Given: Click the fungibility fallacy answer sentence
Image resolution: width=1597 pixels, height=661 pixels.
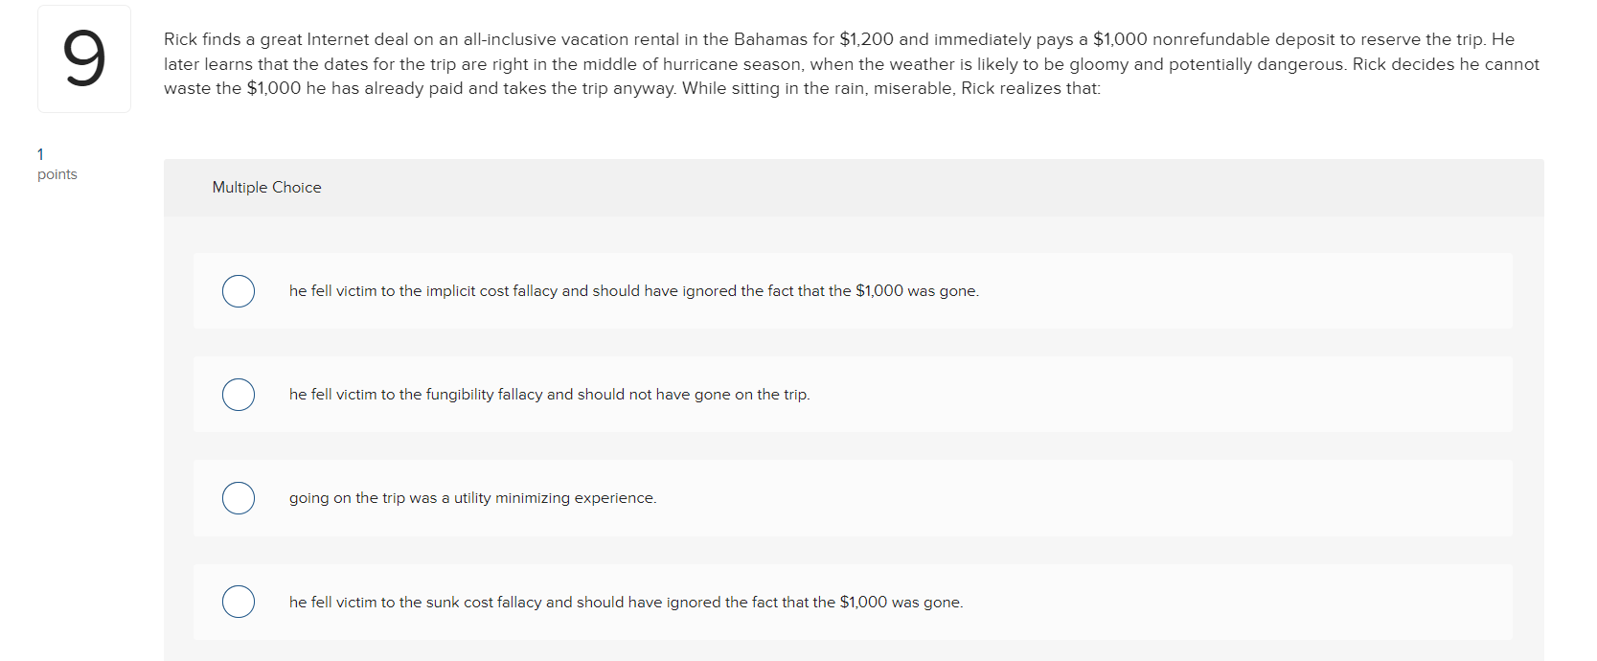Looking at the screenshot, I should [x=550, y=395].
